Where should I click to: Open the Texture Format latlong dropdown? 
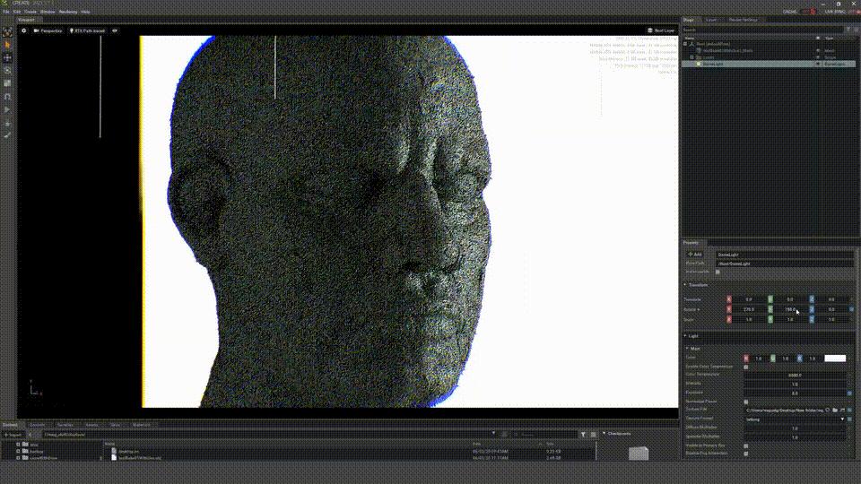795,419
